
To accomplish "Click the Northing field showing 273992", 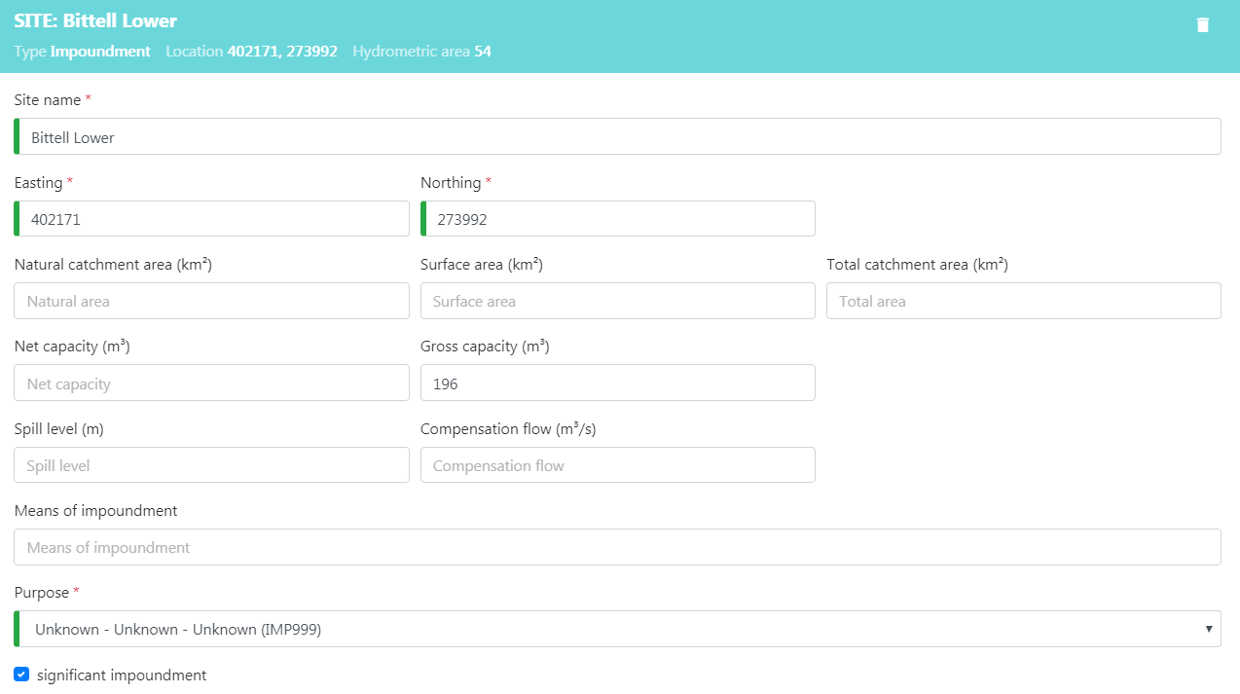I will [x=617, y=219].
